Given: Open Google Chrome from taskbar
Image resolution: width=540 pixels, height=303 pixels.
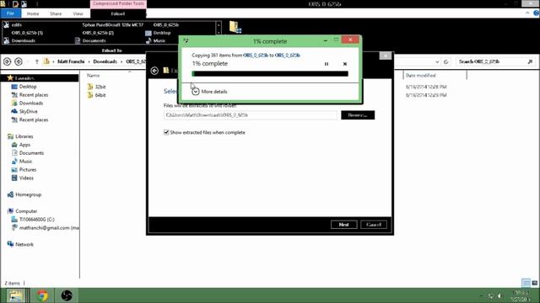Looking at the screenshot, I should click(42, 295).
